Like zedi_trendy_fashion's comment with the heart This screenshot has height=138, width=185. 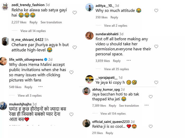coord(75,13)
